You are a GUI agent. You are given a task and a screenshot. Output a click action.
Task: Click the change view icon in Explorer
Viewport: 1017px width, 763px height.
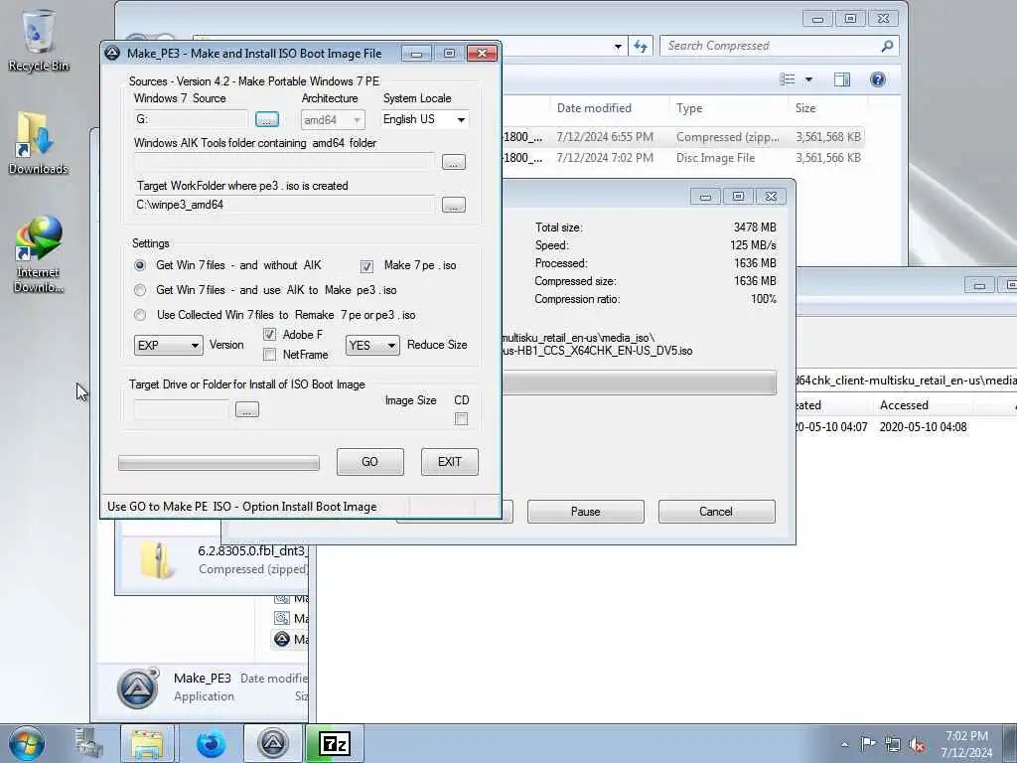[788, 79]
